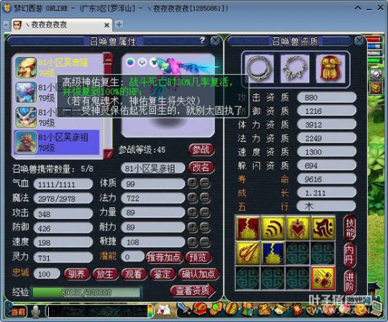Select the red heart skill icon
This screenshot has width=388, height=322.
coord(298,228)
